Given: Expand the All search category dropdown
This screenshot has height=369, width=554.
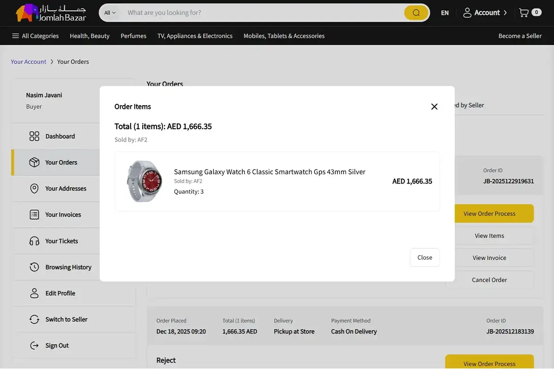Looking at the screenshot, I should [x=110, y=13].
